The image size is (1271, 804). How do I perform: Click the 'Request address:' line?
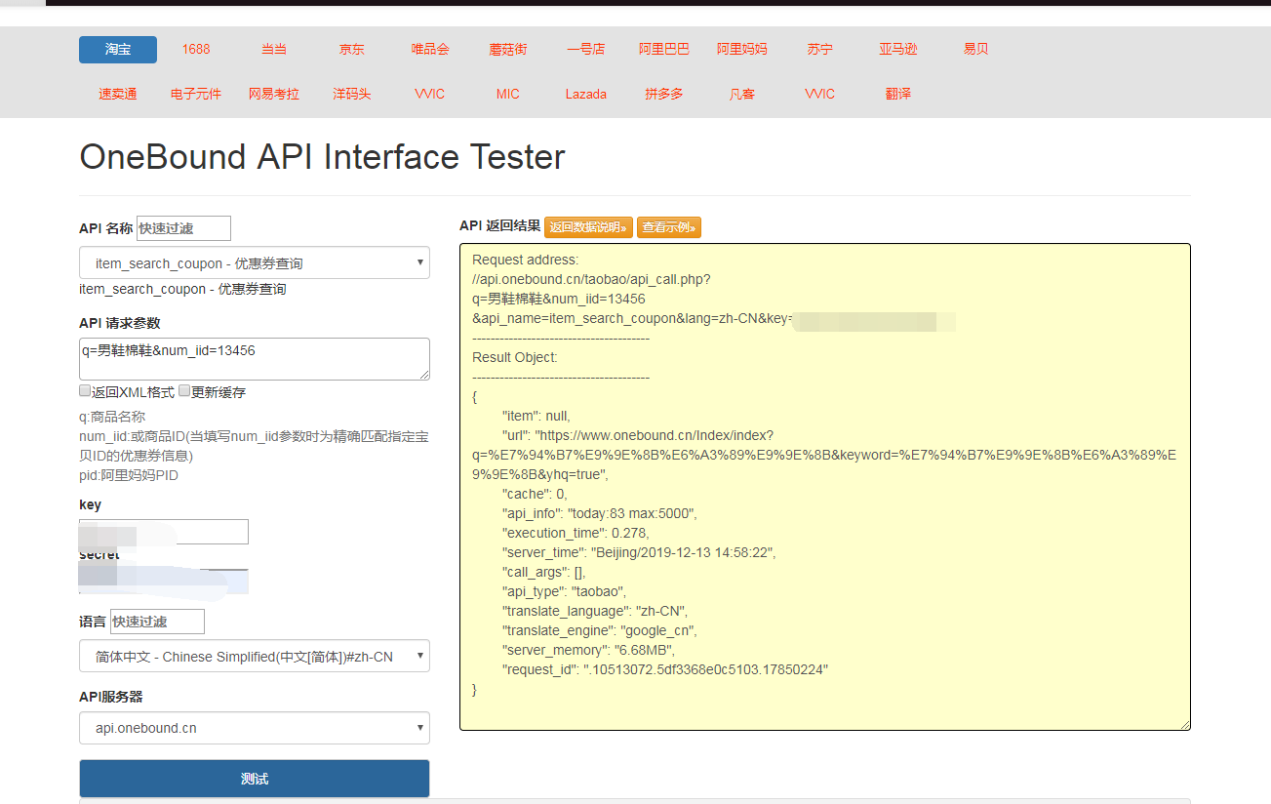click(x=525, y=260)
